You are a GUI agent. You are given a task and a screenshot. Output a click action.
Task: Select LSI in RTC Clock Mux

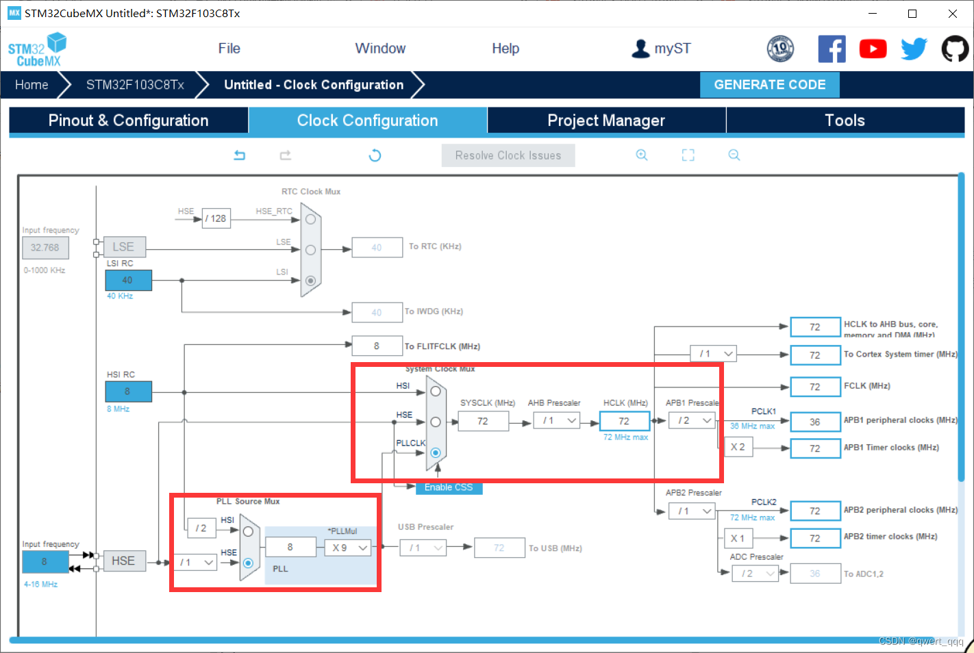pyautogui.click(x=310, y=281)
